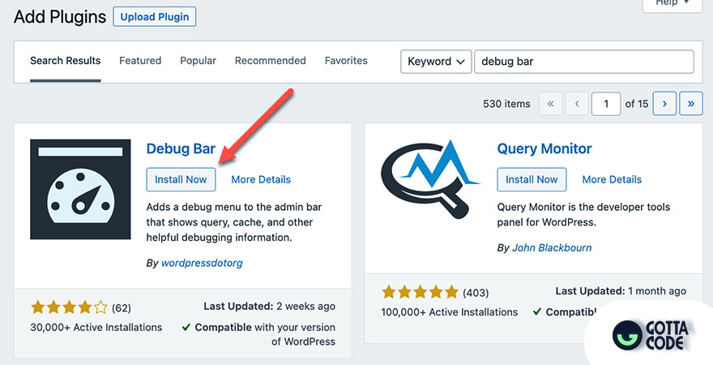Open the wordpressdotorg author link
The width and height of the screenshot is (713, 365).
(202, 263)
